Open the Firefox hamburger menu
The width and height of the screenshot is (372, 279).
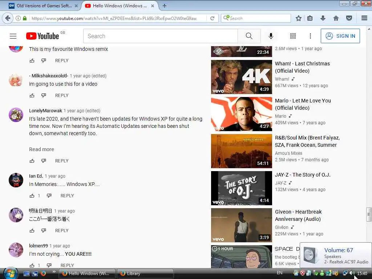tap(364, 18)
